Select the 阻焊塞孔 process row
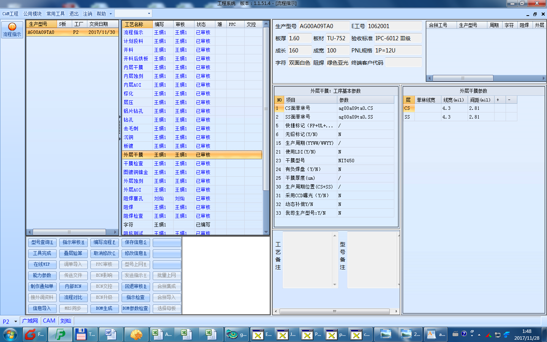The height and width of the screenshot is (342, 547). (x=192, y=199)
